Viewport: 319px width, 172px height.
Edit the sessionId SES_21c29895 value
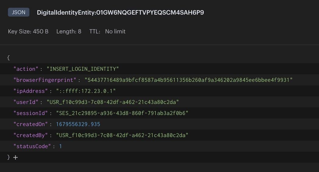click(x=122, y=113)
